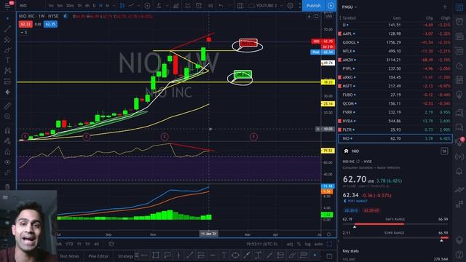Screen dimensions: 466x262
Task: Toggle auto scale
Action: coord(318,244)
